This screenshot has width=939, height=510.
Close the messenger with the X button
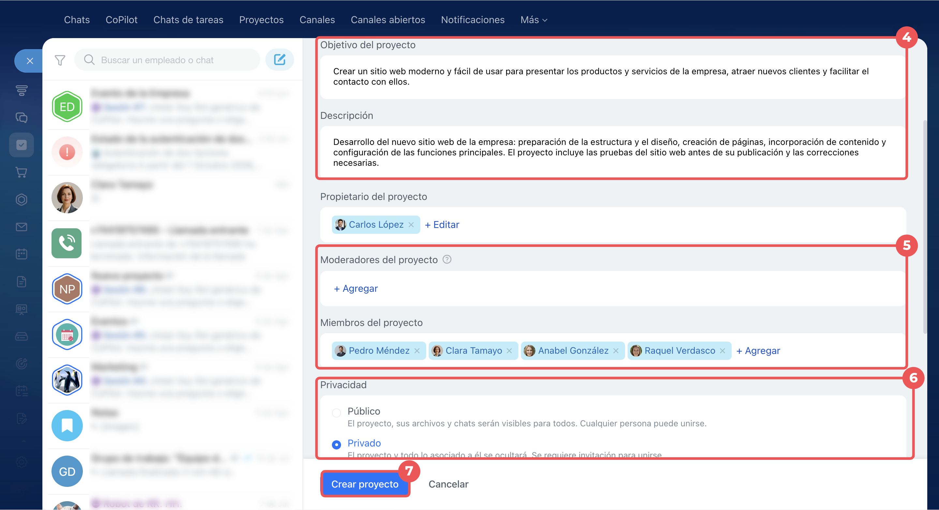(30, 61)
